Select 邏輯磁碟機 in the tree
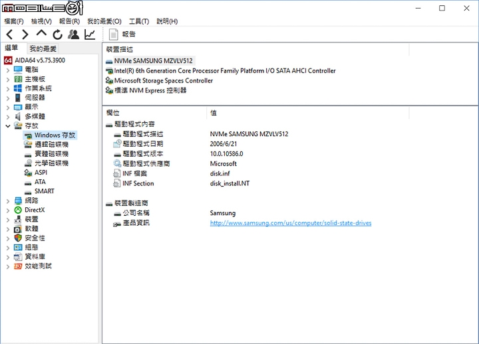The height and width of the screenshot is (344, 479). pos(51,145)
